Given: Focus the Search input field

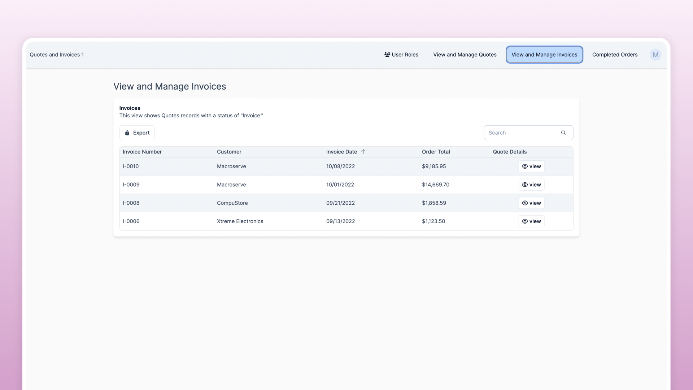Looking at the screenshot, I should coord(520,133).
